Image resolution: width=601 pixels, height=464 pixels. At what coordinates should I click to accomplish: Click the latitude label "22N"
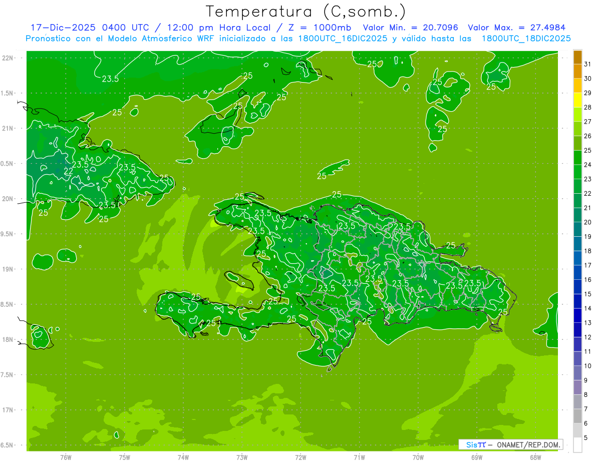[8, 58]
